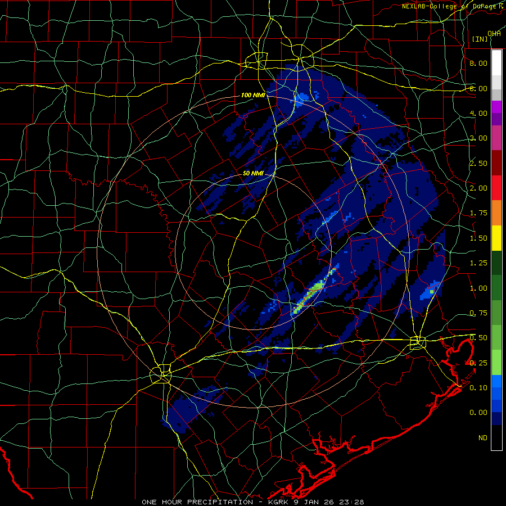Click the 1.25 legend value

tap(478, 263)
